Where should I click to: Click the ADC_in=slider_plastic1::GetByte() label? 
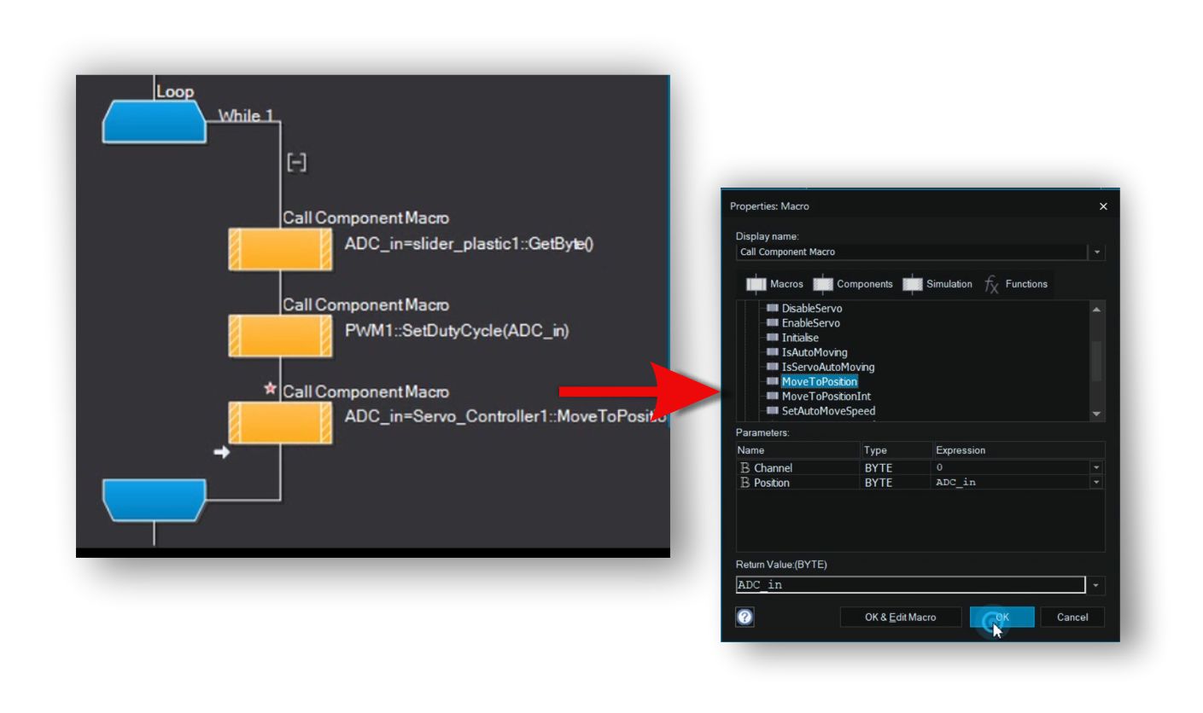(469, 244)
